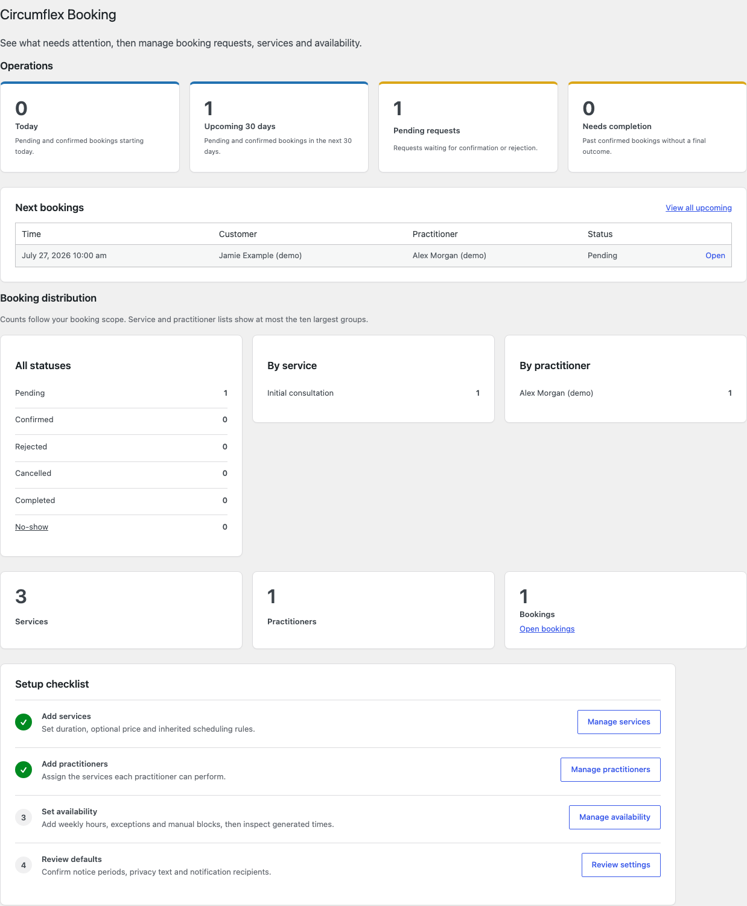Click step number 3 badge for Set availability
Screen dimensions: 747x906
tap(24, 817)
